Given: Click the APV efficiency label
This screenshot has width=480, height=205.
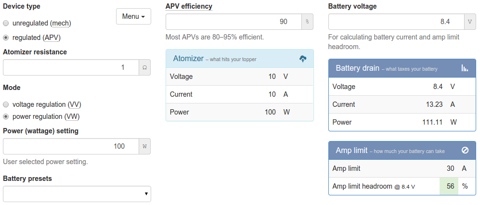Looking at the screenshot, I should click(189, 6).
